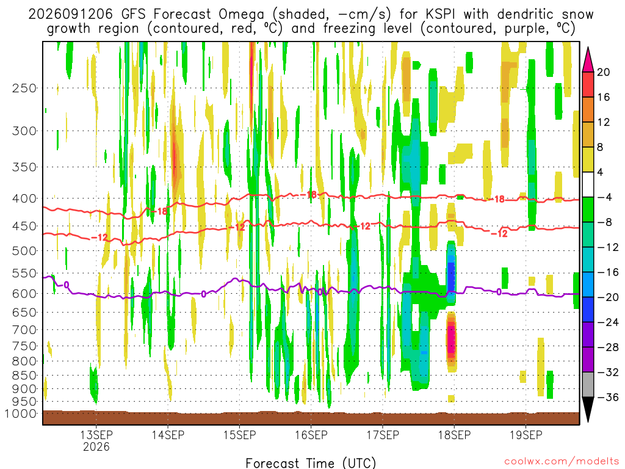Click the dark blue -20 to -24 colorbar segment
The height and width of the screenshot is (469, 625).
coord(588,310)
